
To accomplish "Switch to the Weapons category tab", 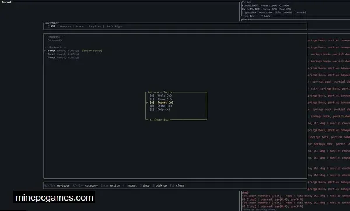I will (x=65, y=26).
